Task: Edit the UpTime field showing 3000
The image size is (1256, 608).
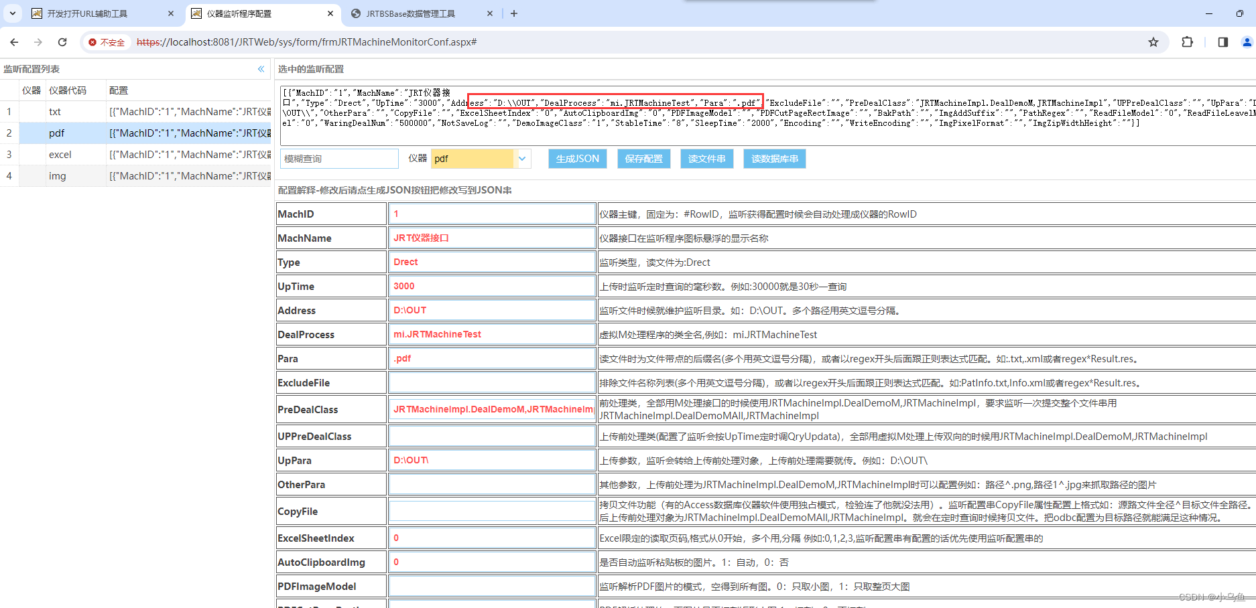Action: (492, 286)
